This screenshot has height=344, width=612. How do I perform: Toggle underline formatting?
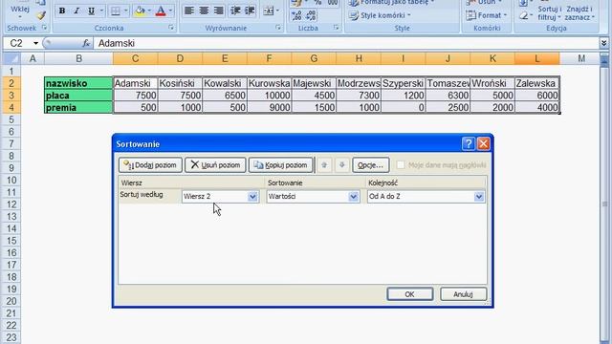click(91, 11)
